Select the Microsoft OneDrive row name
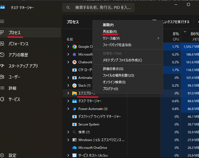Screen dimensions: 199x158 click(93, 148)
